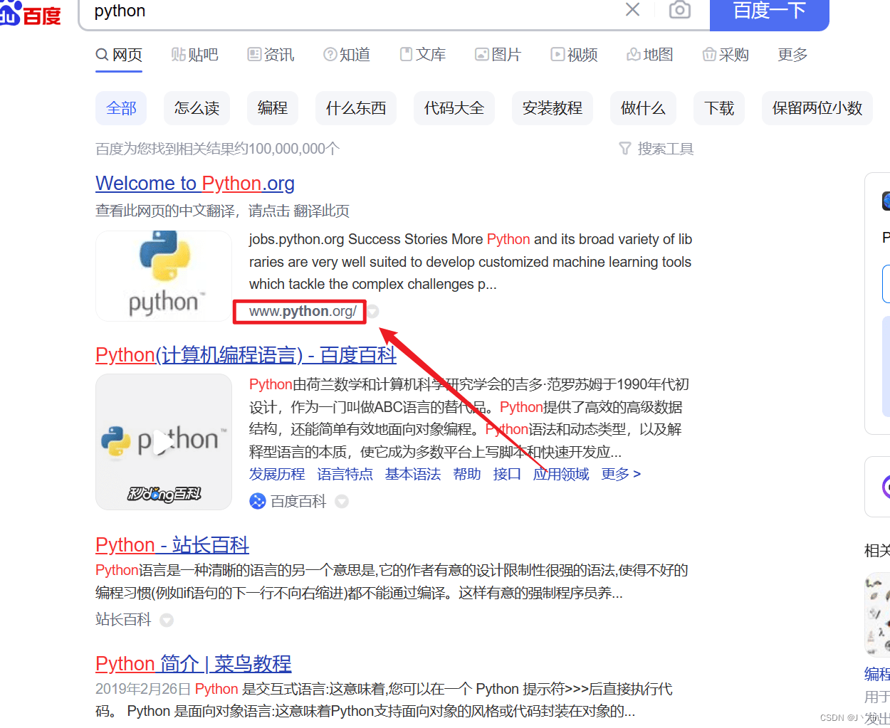The image size is (890, 728).
Task: Play the 秒懂百科 Python video thumbnail
Action: 164,442
